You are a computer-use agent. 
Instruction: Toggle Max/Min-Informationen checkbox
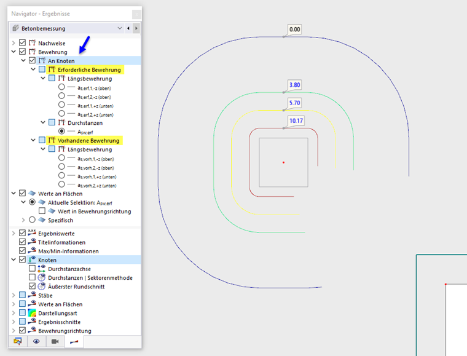point(22,251)
